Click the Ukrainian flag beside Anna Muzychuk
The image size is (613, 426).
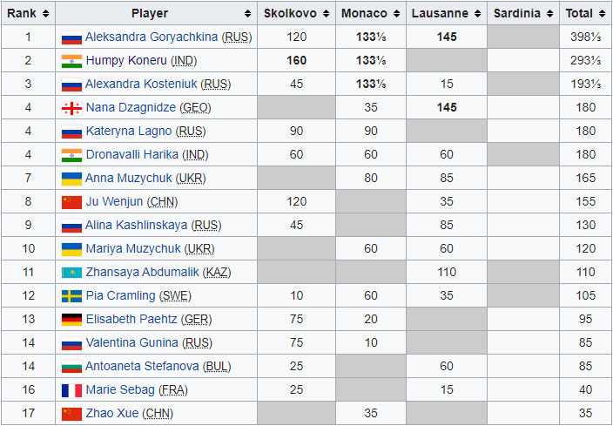[71, 179]
